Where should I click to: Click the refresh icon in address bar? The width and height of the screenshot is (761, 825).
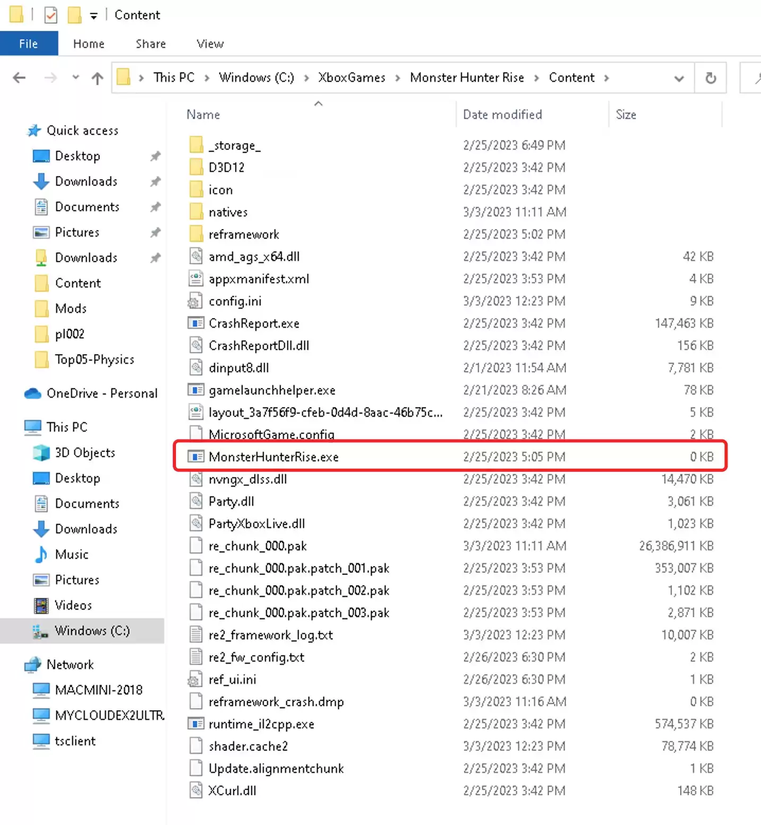(710, 77)
